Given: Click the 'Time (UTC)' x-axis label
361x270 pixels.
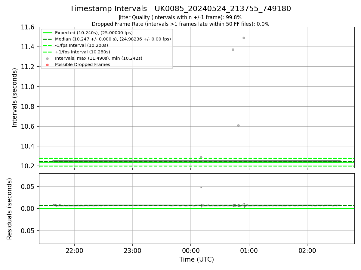Looking at the screenshot, I should pos(196,259).
